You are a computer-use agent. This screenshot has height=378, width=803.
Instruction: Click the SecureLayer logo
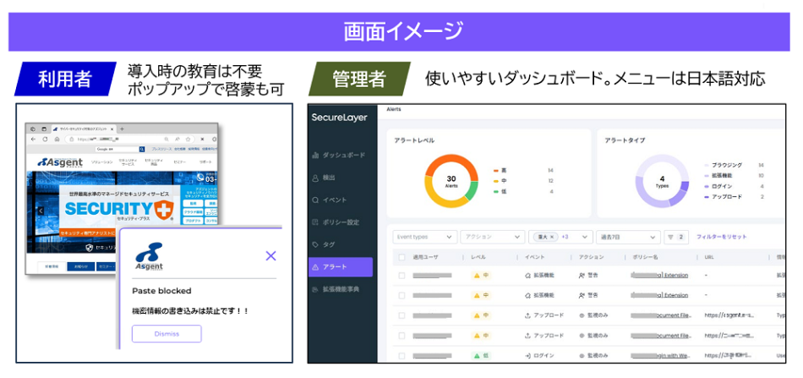click(339, 118)
